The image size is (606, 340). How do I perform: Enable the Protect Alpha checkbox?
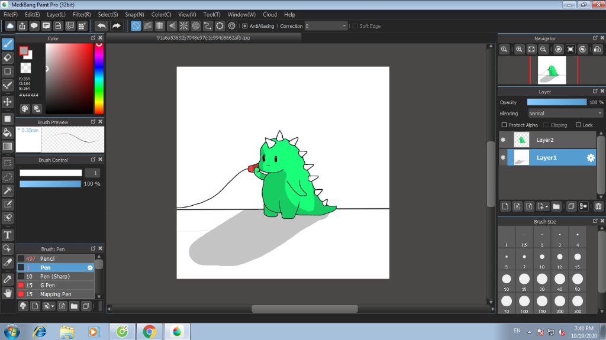click(504, 125)
